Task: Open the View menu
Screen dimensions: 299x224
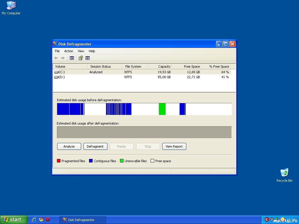Action: click(81, 51)
